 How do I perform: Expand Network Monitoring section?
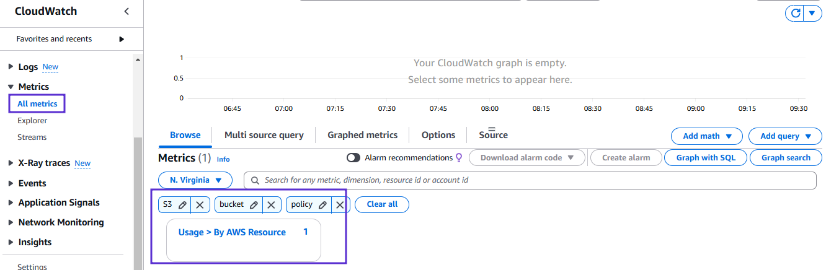11,222
